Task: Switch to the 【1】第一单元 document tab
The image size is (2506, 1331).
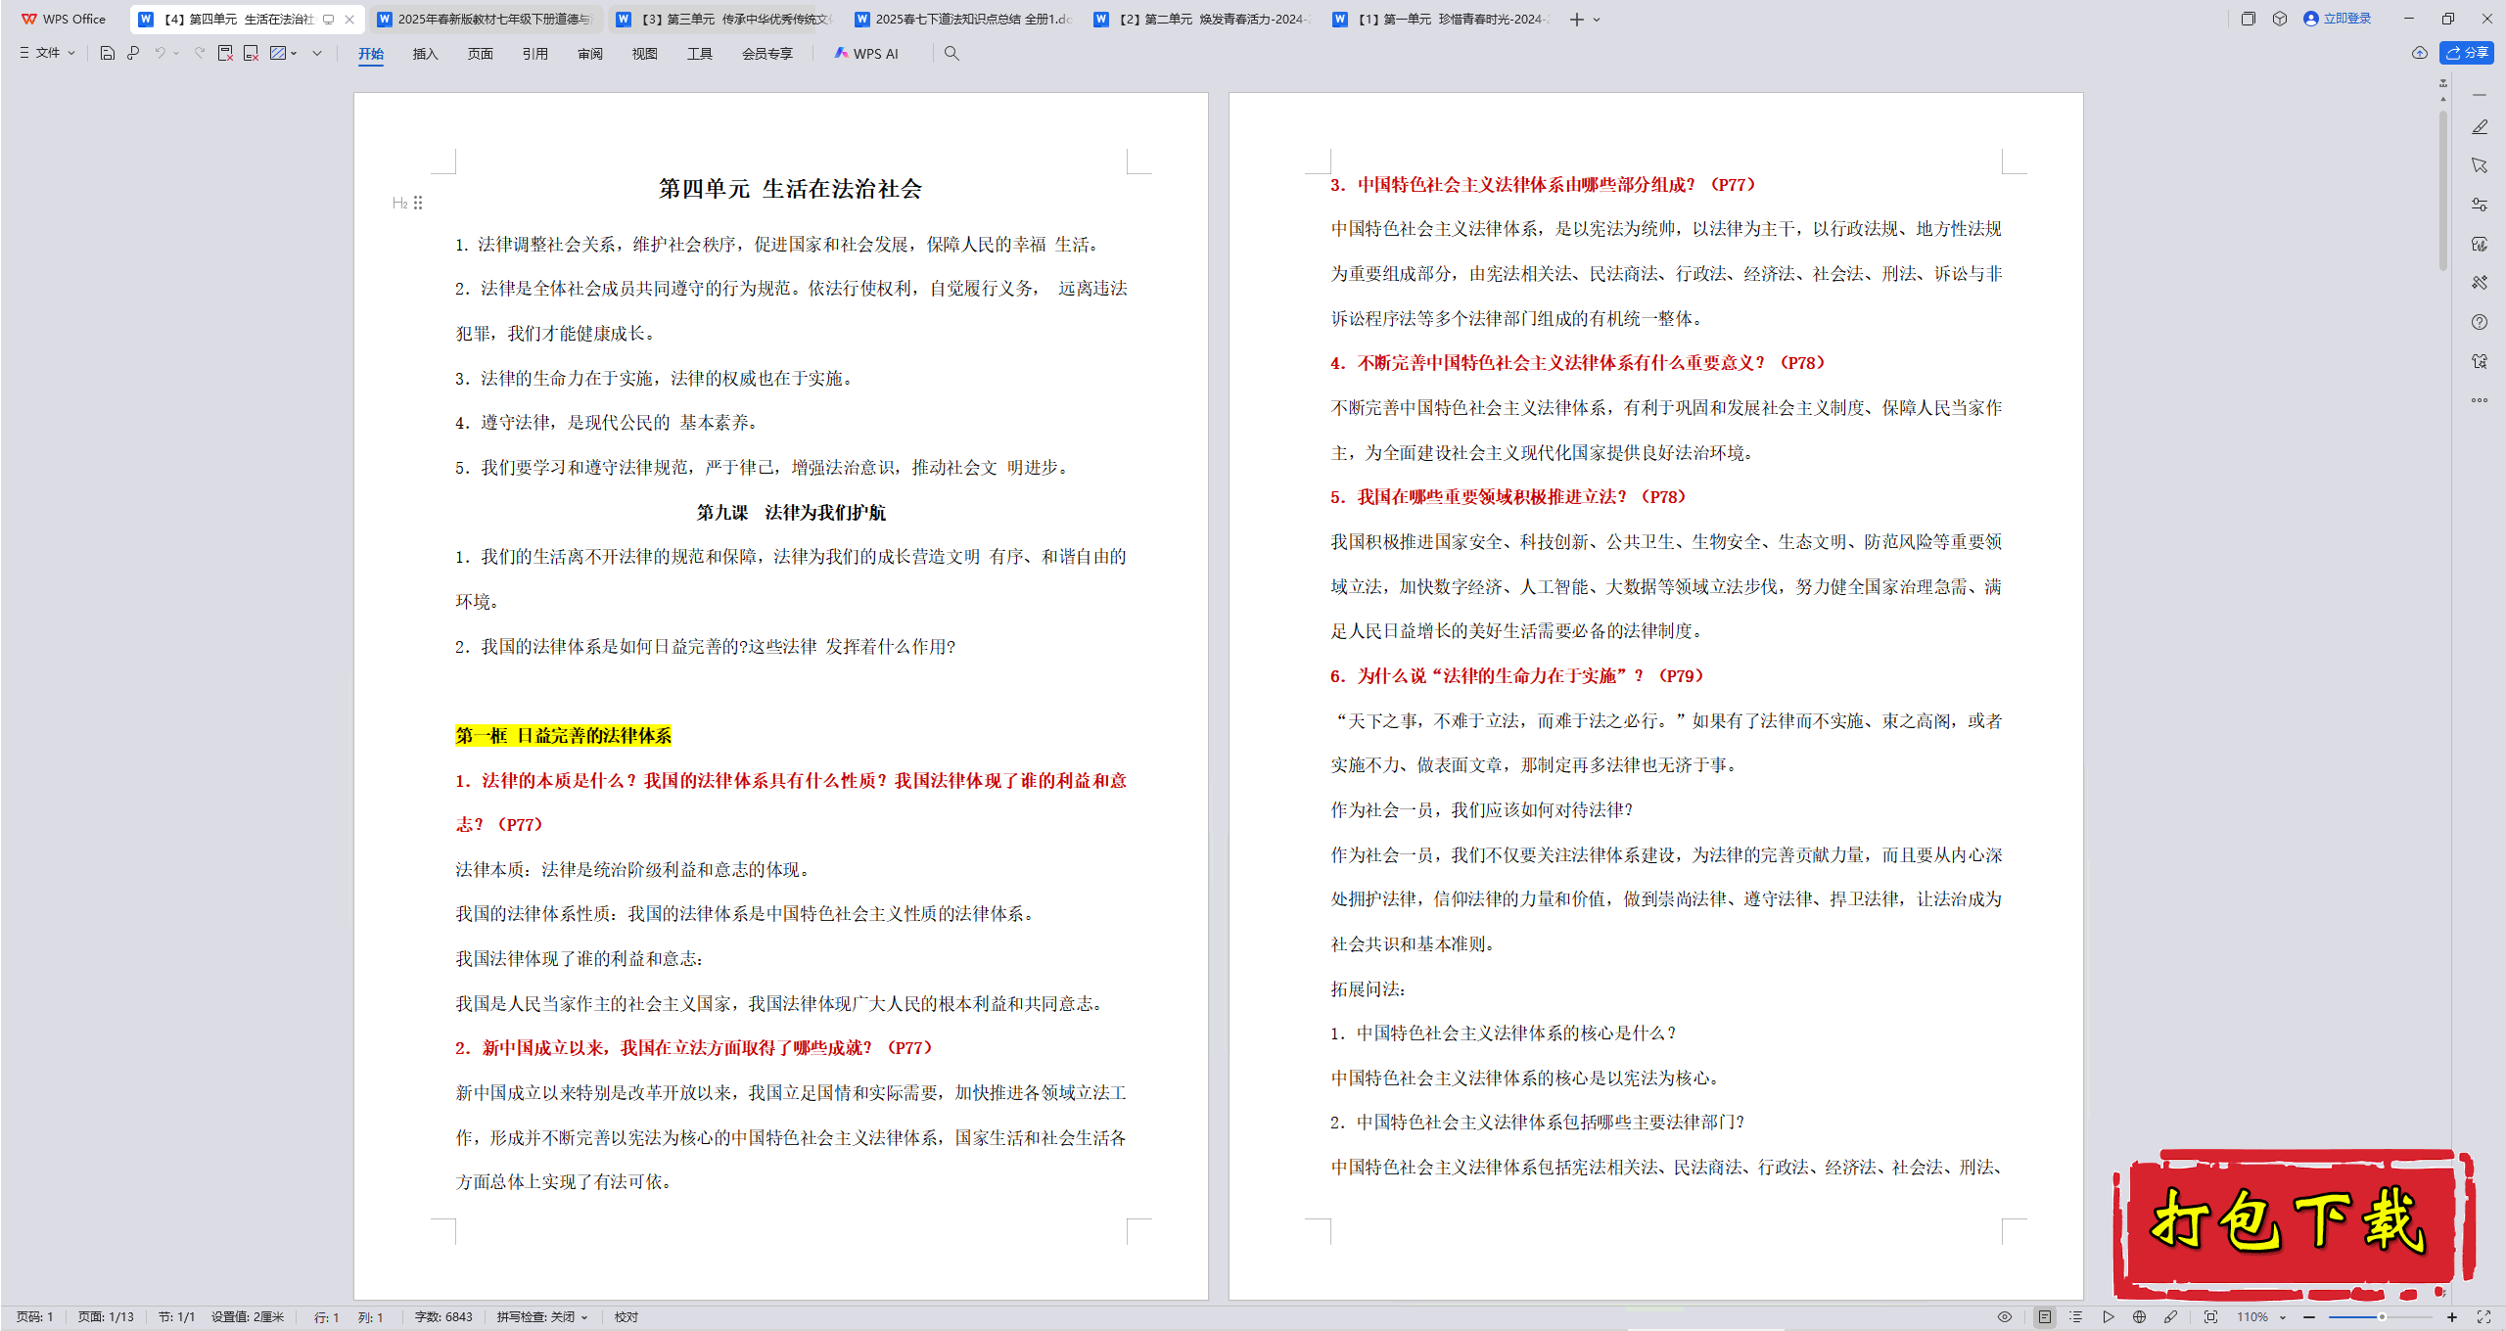Action: coord(1441,19)
